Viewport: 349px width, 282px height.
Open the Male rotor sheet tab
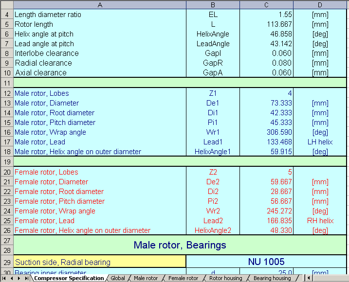click(x=146, y=278)
